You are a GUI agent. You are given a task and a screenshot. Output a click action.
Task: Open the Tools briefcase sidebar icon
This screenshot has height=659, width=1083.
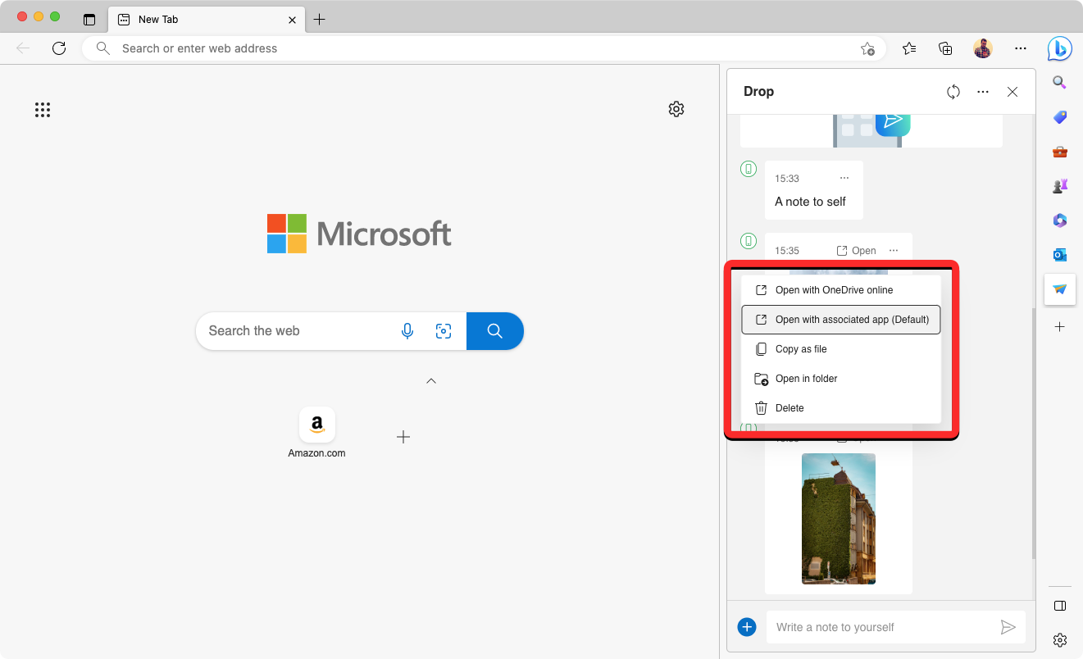point(1059,152)
